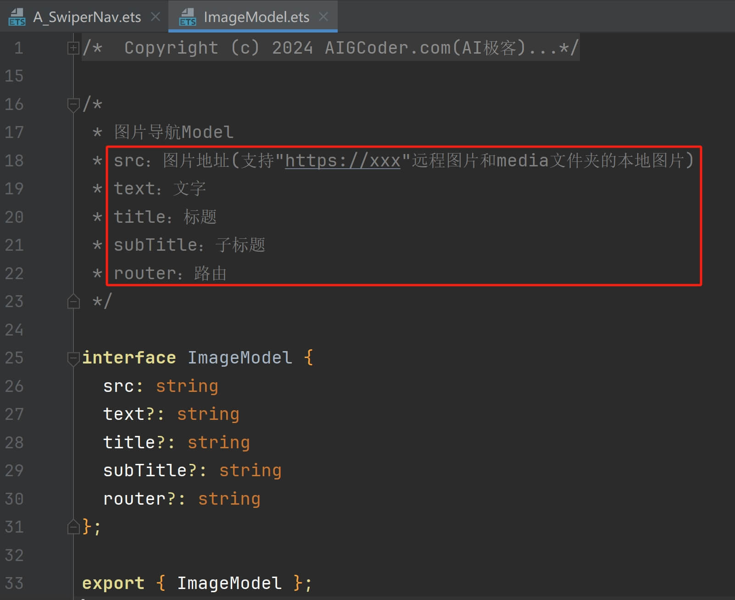Click ImageModel inside the export statement
735x600 pixels.
[229, 583]
